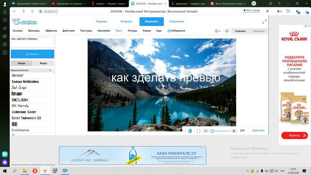Screen dimensions: 311x175
Task: Choose the Depot Trapharet 2D font
Action: pyautogui.click(x=26, y=118)
